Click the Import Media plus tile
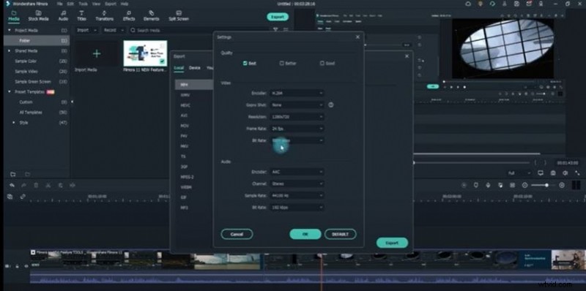586x291 pixels. pos(97,53)
